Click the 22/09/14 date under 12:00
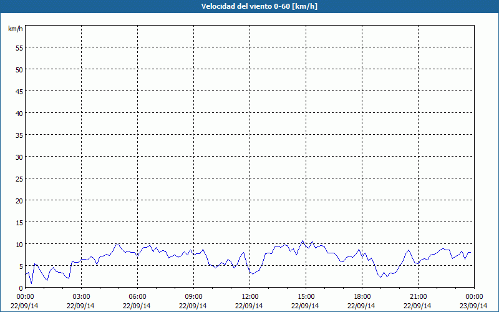 point(249,306)
